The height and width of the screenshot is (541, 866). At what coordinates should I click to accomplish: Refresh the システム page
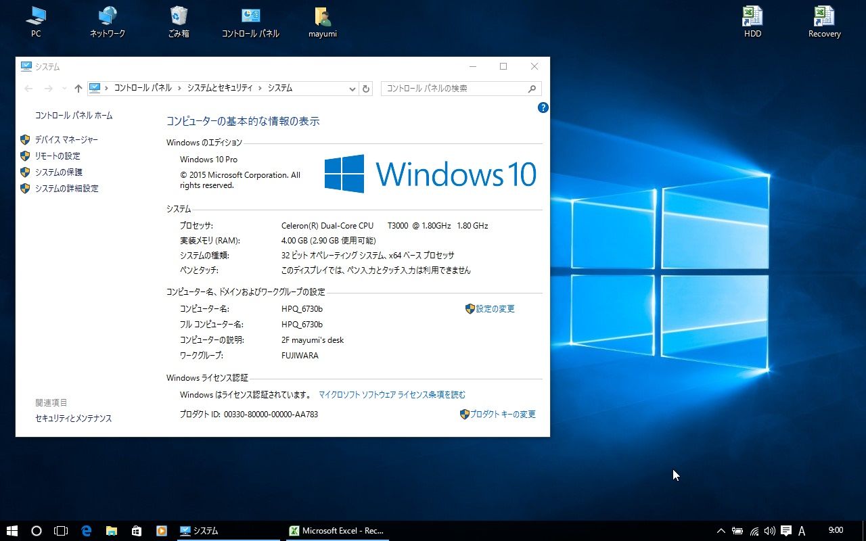tap(366, 89)
